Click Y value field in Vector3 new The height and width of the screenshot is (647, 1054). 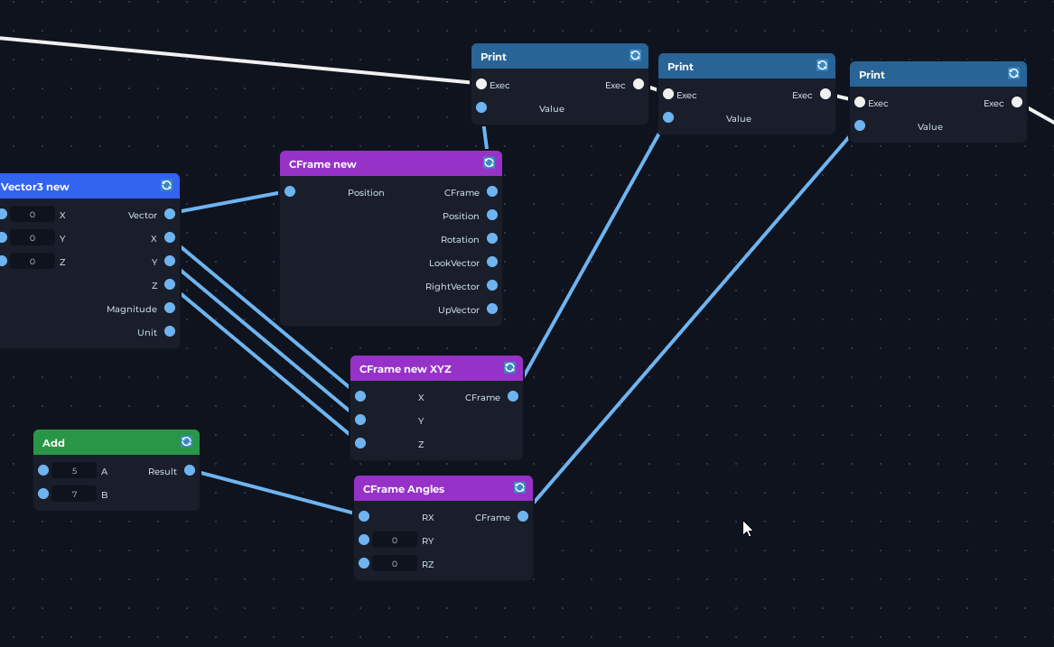[33, 238]
